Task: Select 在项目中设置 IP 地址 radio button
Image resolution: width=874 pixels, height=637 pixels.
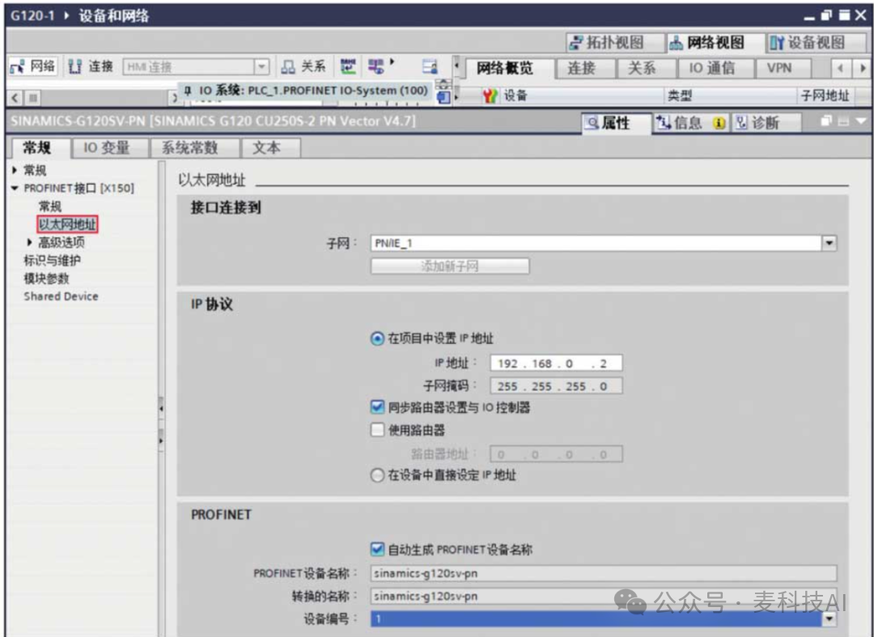Action: (x=377, y=338)
